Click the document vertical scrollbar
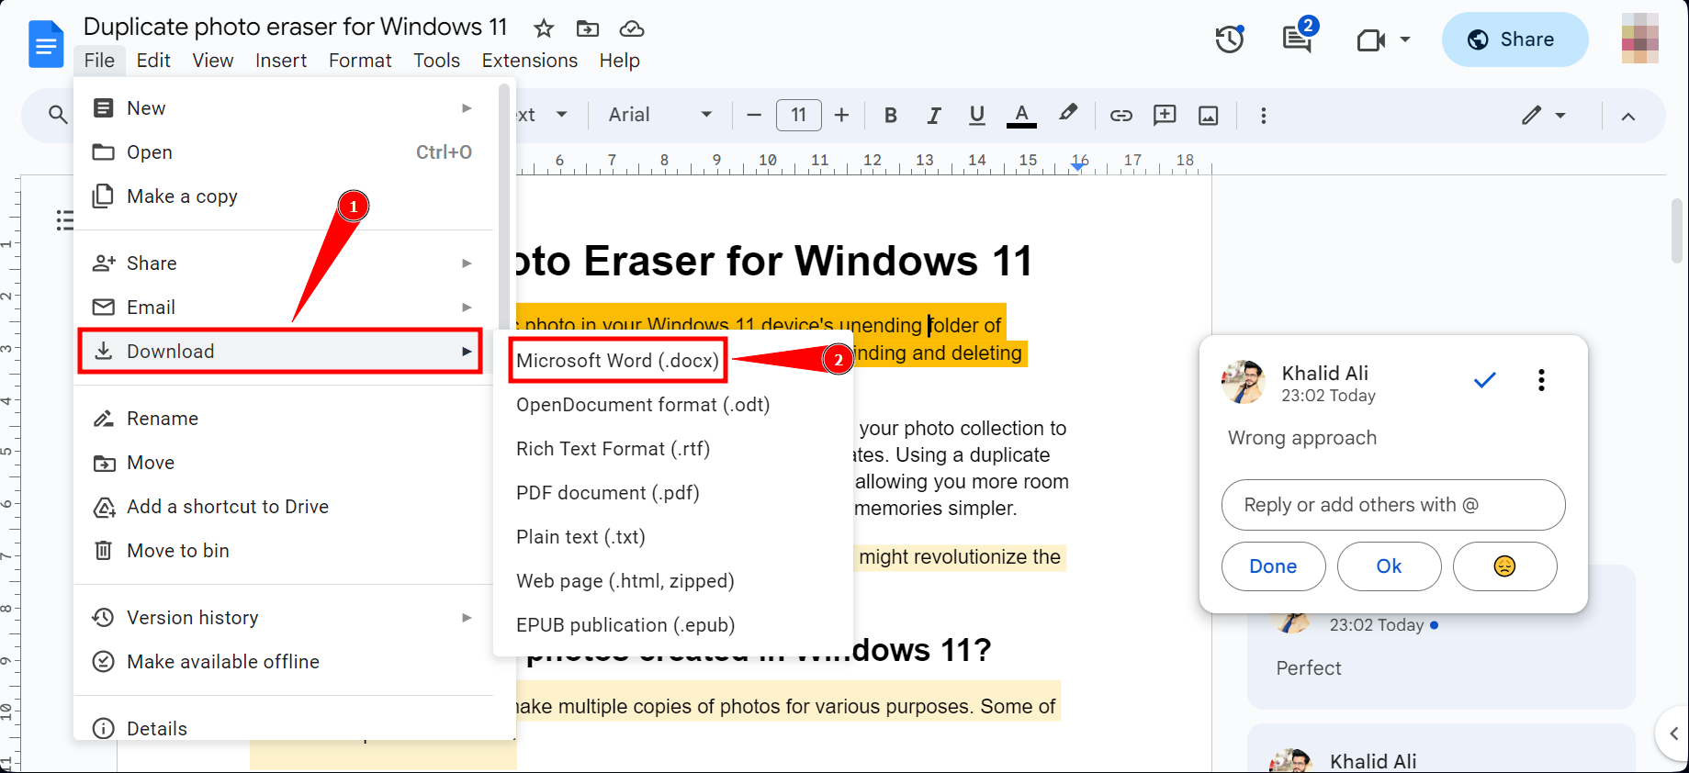Image resolution: width=1689 pixels, height=773 pixels. click(1677, 231)
